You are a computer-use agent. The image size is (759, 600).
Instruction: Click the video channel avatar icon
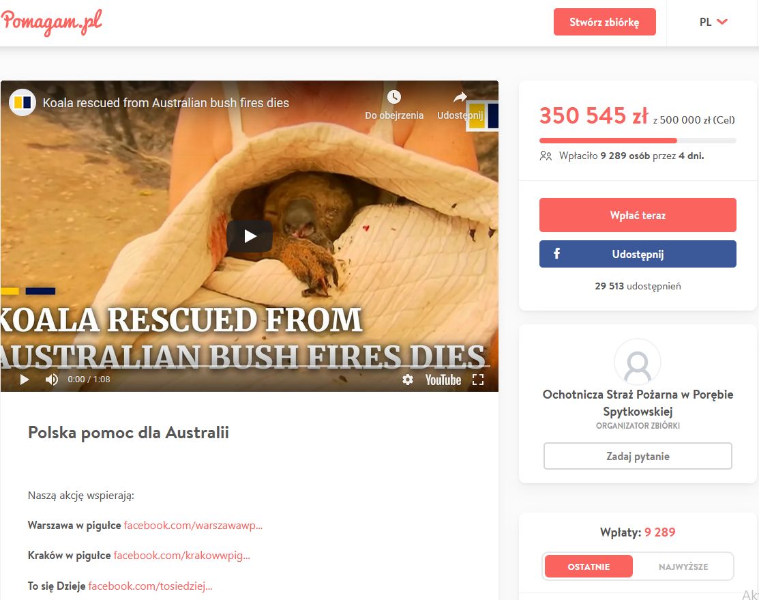click(23, 102)
